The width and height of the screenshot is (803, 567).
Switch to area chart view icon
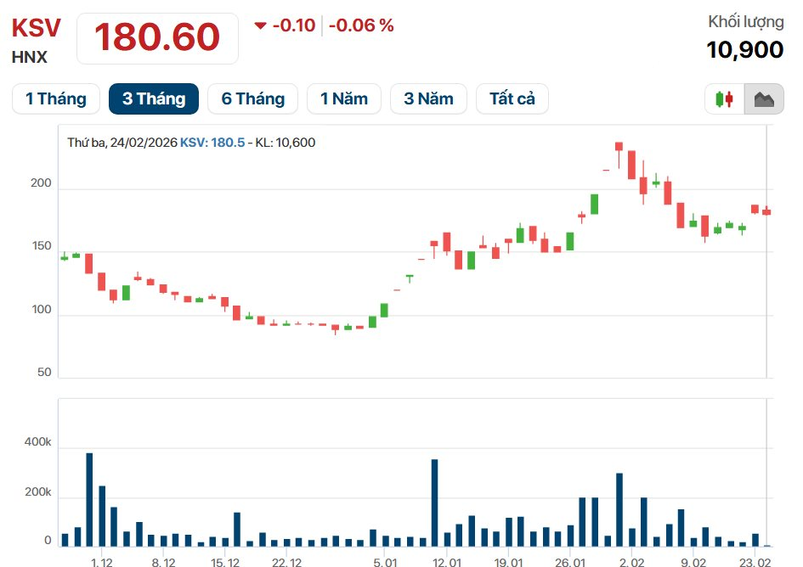[x=764, y=99]
